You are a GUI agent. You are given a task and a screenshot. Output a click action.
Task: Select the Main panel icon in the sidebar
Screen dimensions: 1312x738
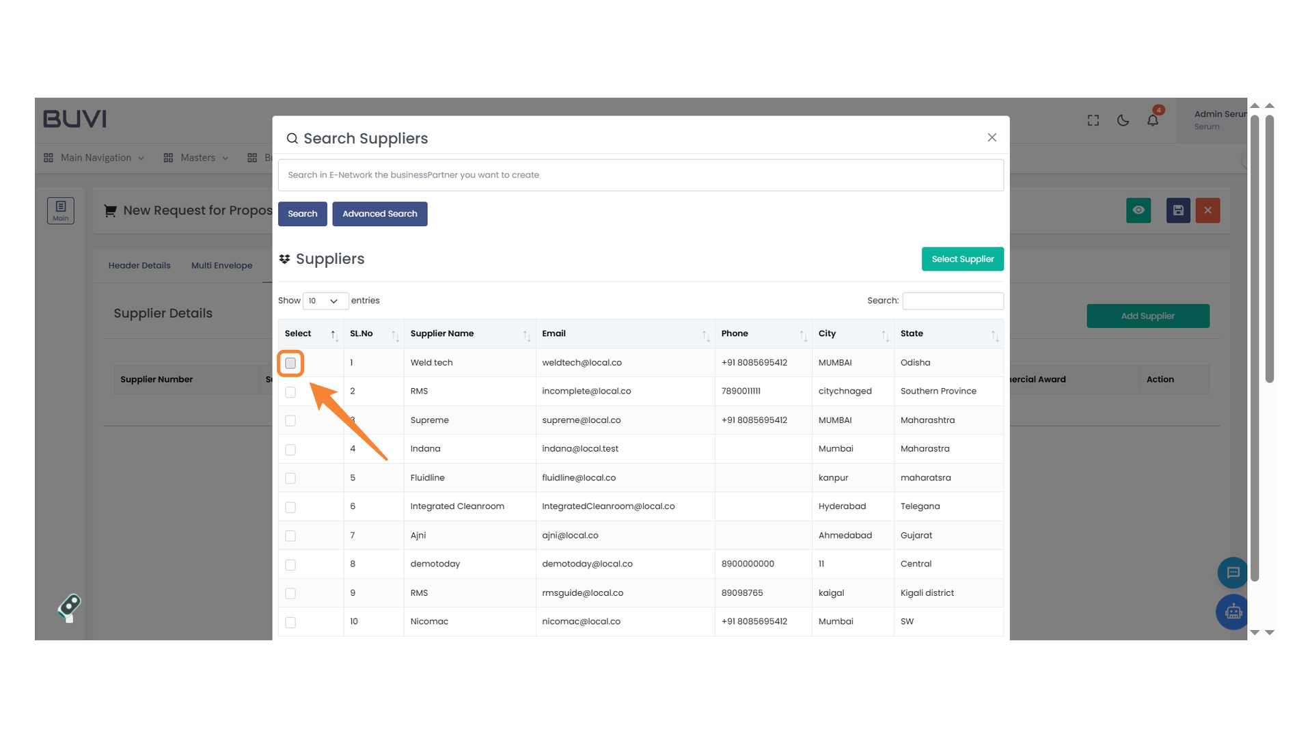coord(60,210)
